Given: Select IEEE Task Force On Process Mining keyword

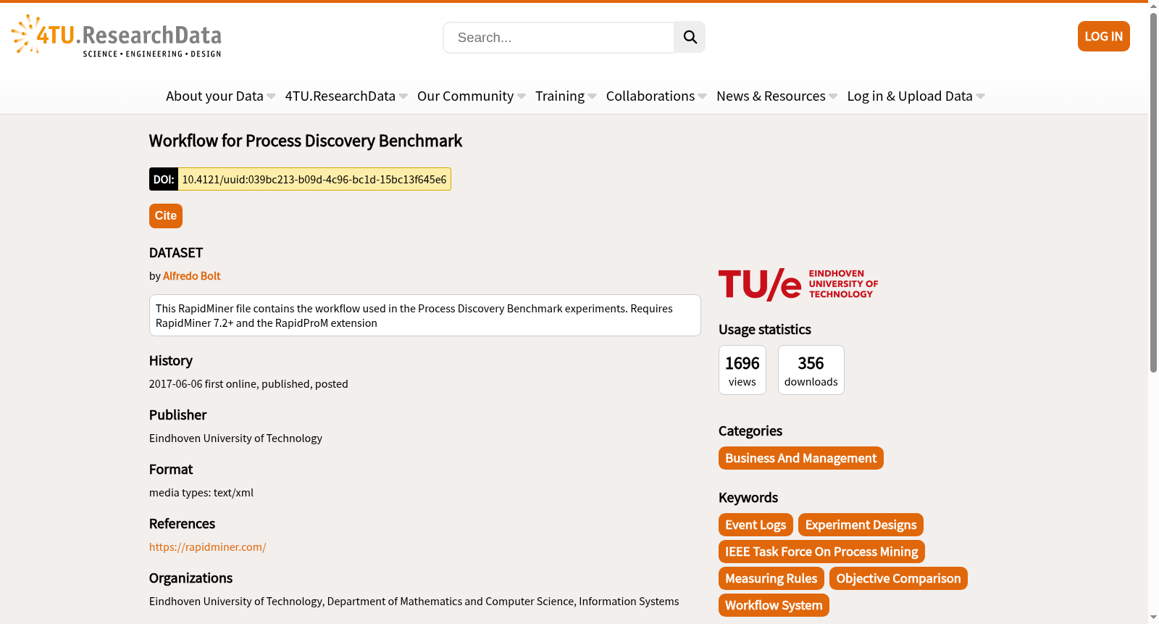Looking at the screenshot, I should pyautogui.click(x=821, y=552).
